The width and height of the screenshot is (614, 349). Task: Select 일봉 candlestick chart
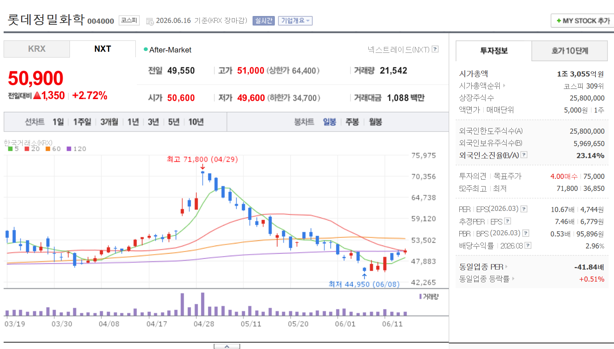coord(329,122)
